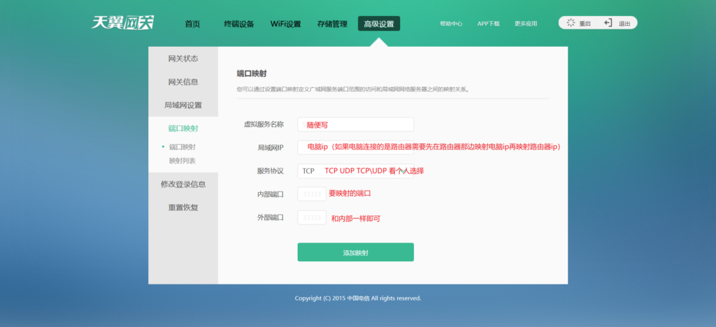The width and height of the screenshot is (716, 327).
Task: Open 重置恢复 in the sidebar
Action: pos(183,208)
